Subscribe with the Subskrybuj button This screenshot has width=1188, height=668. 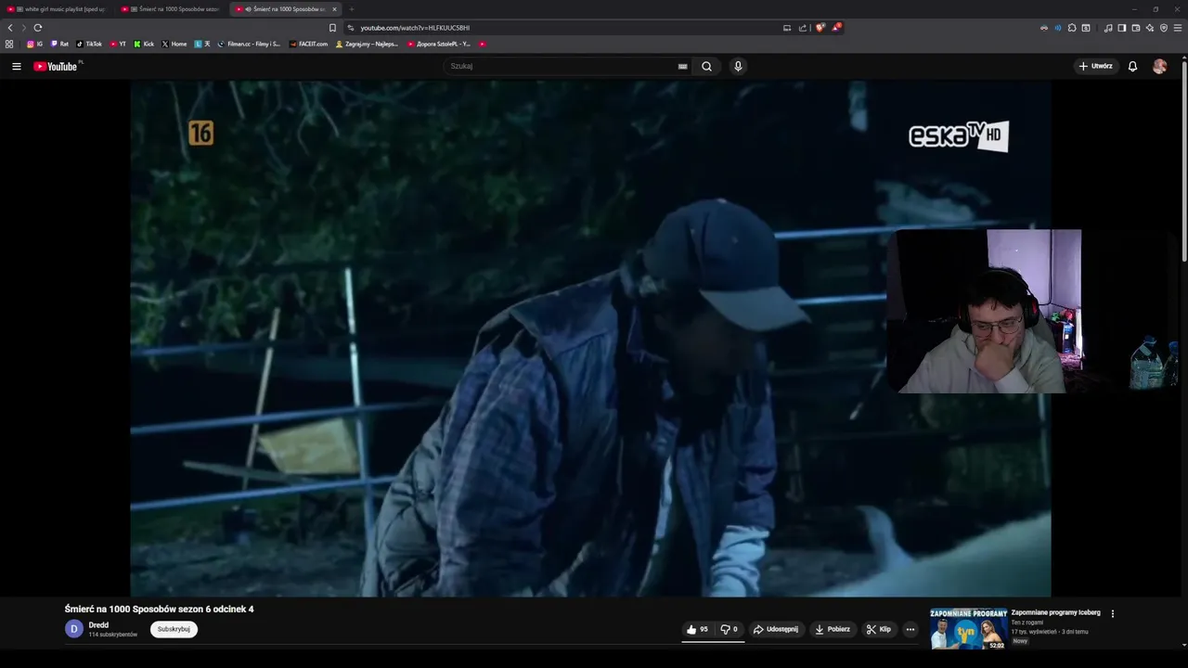[174, 629]
